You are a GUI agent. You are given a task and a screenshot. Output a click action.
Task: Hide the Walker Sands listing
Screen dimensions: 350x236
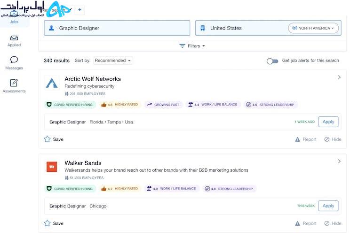pos(333,223)
